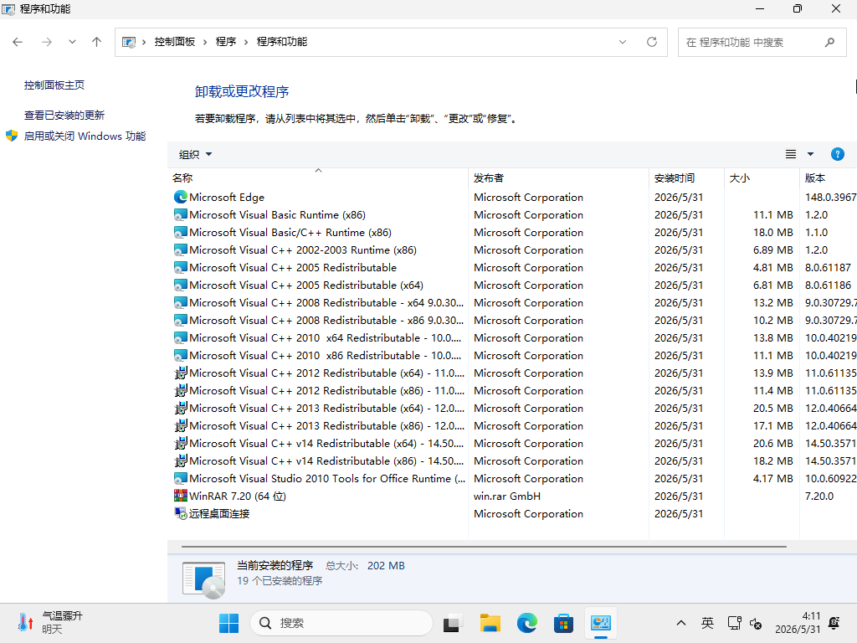The height and width of the screenshot is (643, 857).
Task: Click icon of Visual C++ 2012 Redistributable (x64)
Action: (x=181, y=373)
